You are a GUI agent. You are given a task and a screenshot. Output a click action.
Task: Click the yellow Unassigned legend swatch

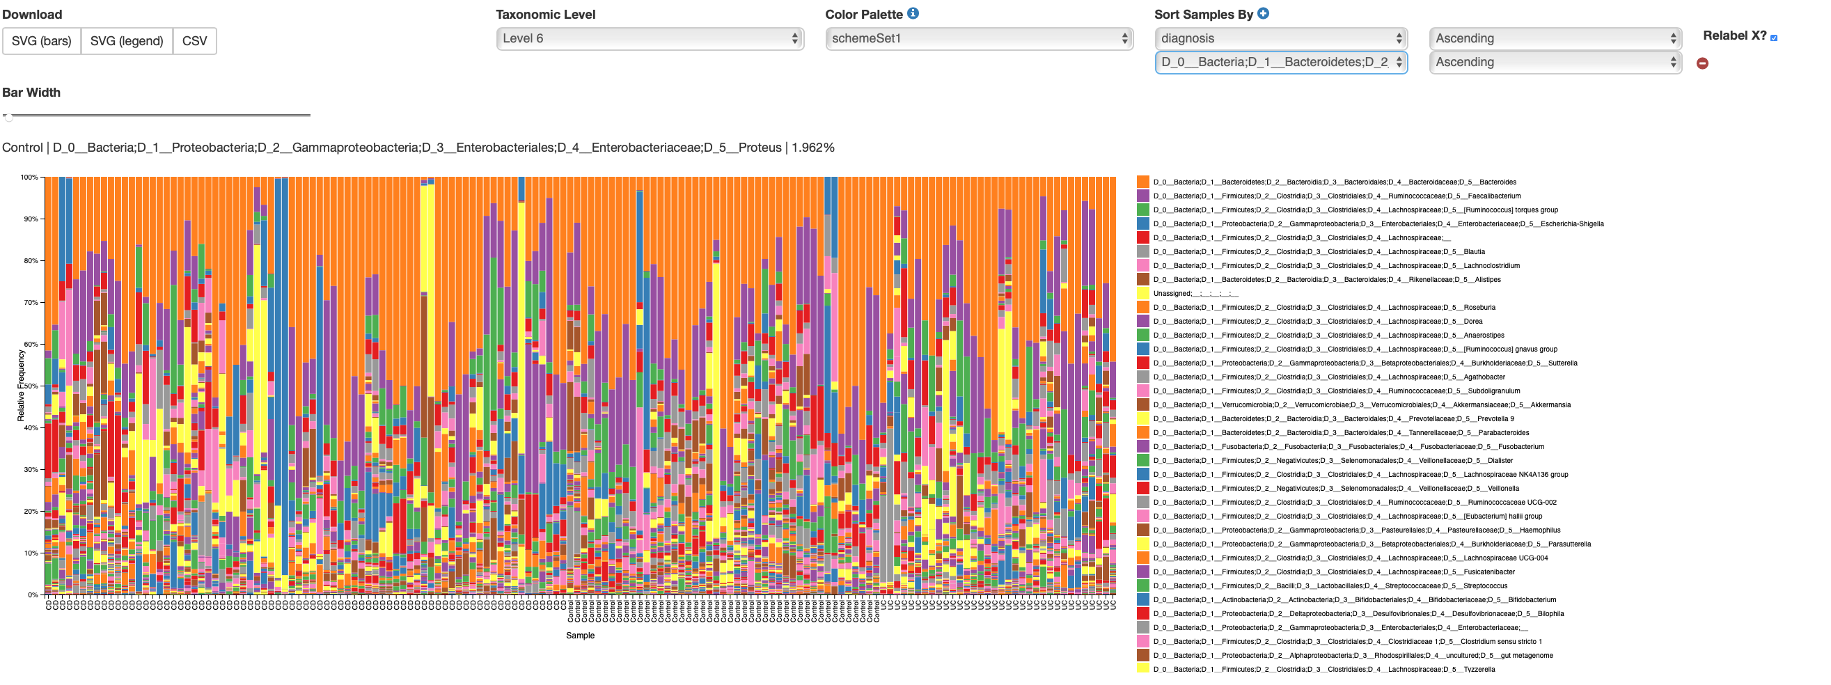click(x=1143, y=294)
